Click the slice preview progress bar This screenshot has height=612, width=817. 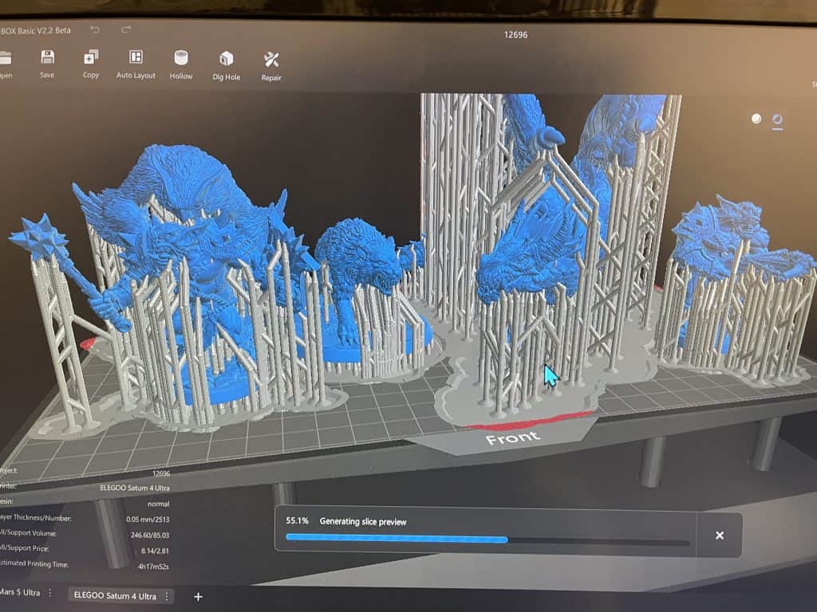pyautogui.click(x=487, y=539)
